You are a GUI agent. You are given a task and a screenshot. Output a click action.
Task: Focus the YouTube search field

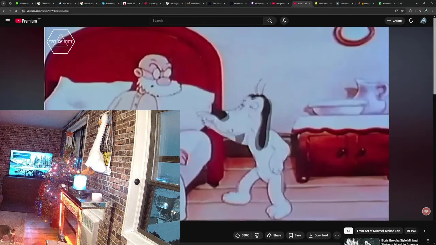point(206,21)
